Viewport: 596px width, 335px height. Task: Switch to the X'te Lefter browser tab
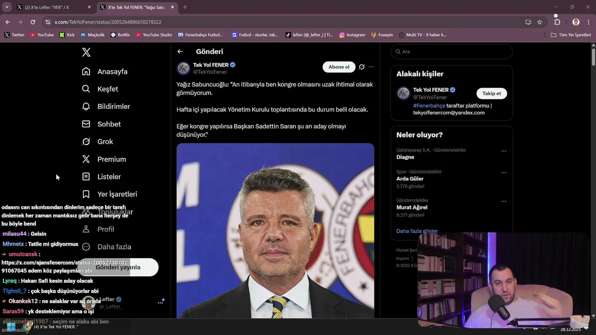coord(54,7)
